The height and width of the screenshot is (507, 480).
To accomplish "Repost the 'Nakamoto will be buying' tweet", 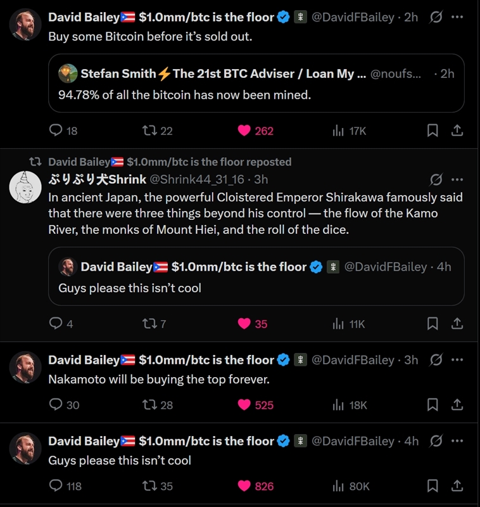I will 150,404.
